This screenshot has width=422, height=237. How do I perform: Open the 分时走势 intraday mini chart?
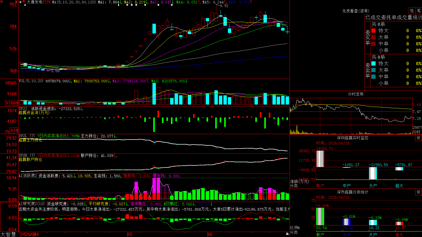click(351, 116)
